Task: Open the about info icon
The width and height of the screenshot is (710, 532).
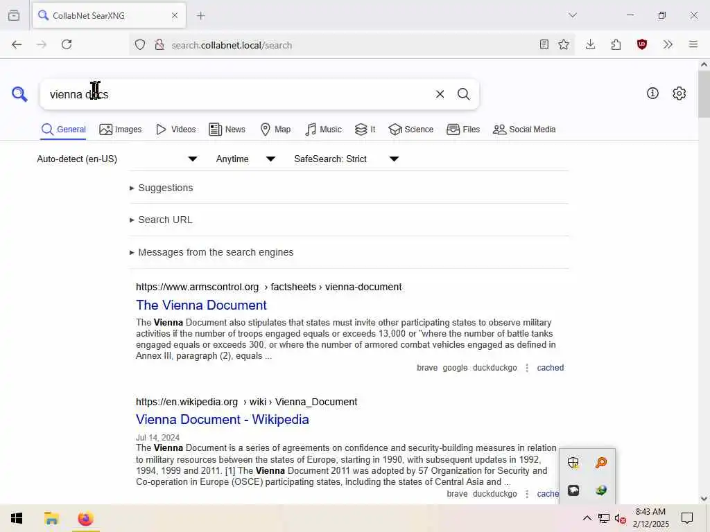Action: coord(652,94)
